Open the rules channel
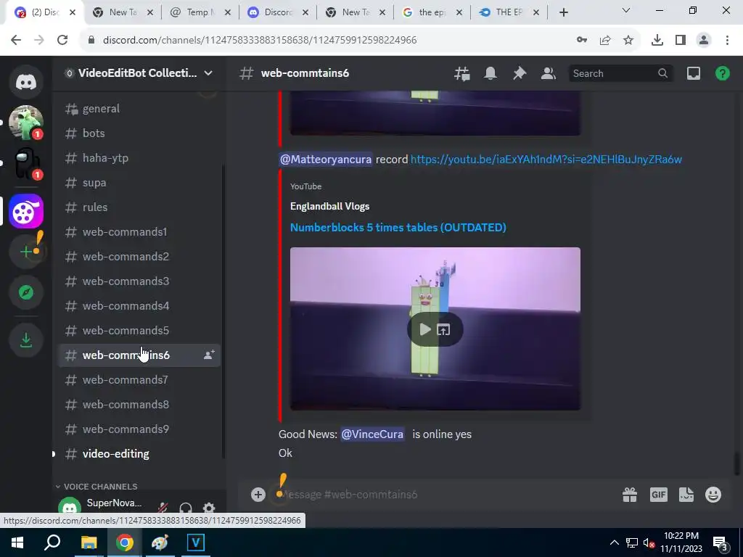The width and height of the screenshot is (743, 557). pos(139,207)
